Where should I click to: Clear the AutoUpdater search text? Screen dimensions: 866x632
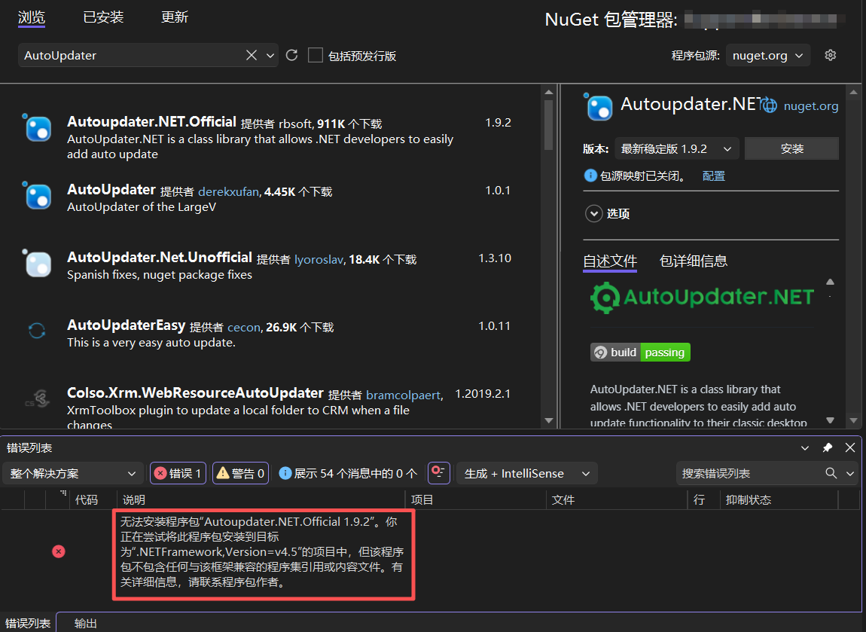[252, 55]
